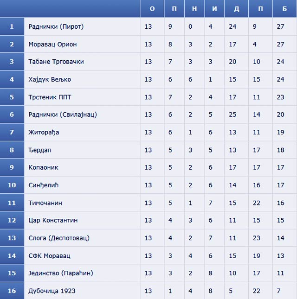Click the Синђелић team name
The height and width of the screenshot is (299, 297).
43,185
